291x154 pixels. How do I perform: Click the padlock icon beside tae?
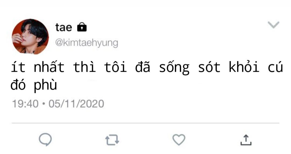point(82,27)
